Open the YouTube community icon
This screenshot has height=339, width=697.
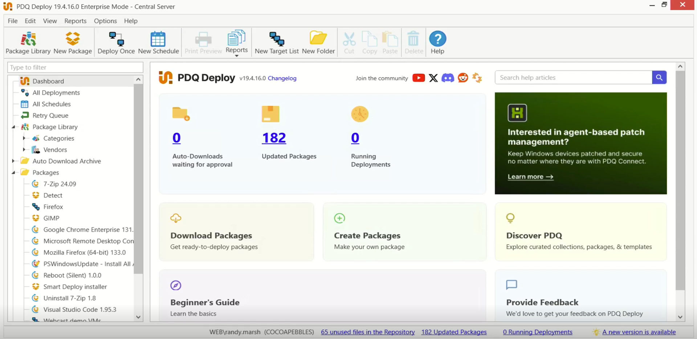[x=418, y=78]
